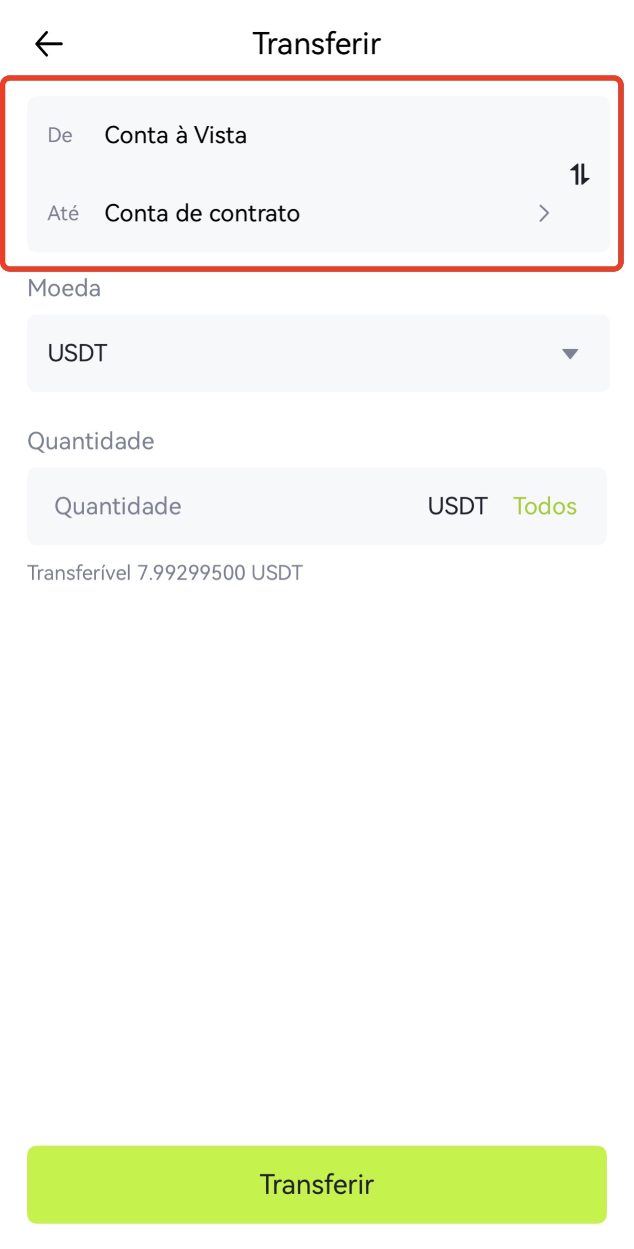Screen dimensions: 634x1249
Task: Click the Transferir page title
Action: point(317,44)
